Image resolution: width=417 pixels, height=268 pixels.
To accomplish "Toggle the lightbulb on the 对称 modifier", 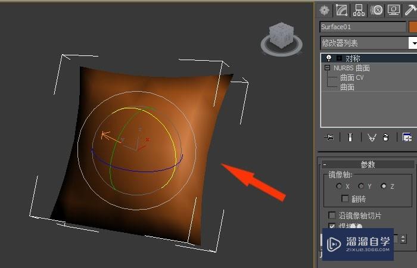I will [329, 58].
